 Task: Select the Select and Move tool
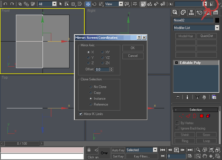click(88, 4)
